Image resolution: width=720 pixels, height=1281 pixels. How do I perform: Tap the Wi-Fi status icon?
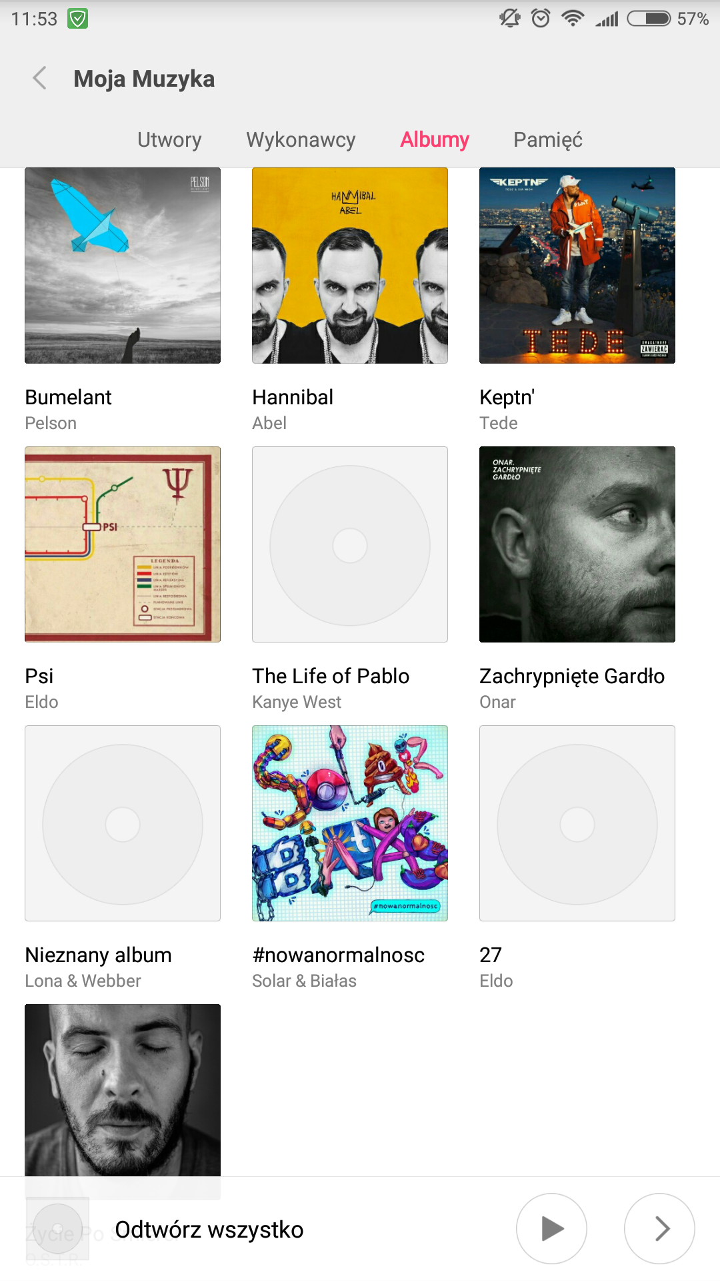[573, 18]
